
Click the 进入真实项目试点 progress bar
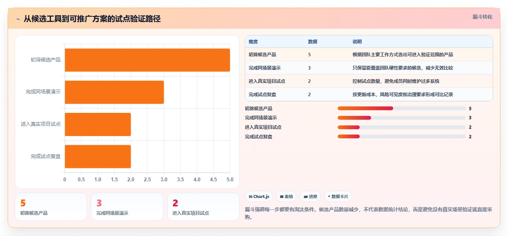(x=402, y=127)
